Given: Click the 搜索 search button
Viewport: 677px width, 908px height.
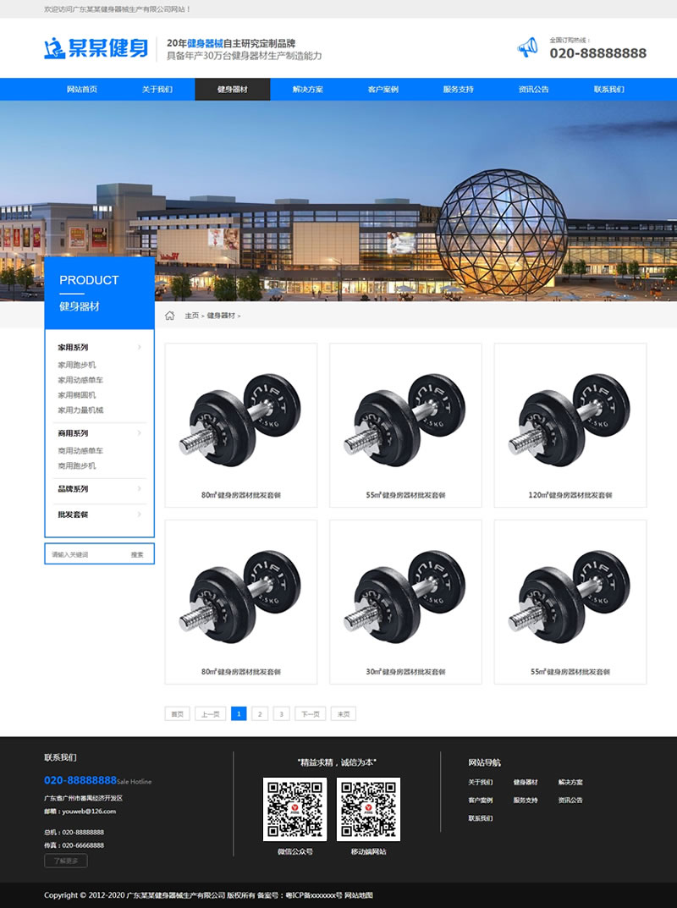Looking at the screenshot, I should 137,554.
